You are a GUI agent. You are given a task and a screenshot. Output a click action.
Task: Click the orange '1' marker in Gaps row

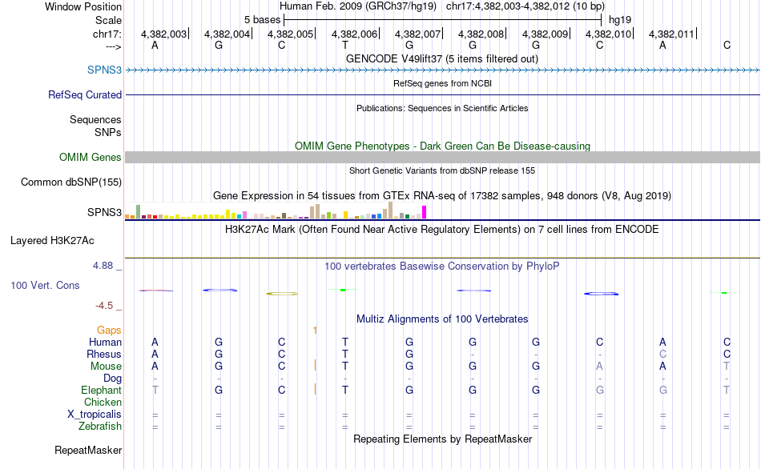(315, 331)
